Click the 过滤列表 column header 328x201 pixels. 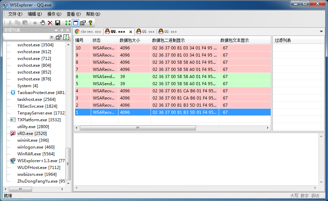pos(297,40)
